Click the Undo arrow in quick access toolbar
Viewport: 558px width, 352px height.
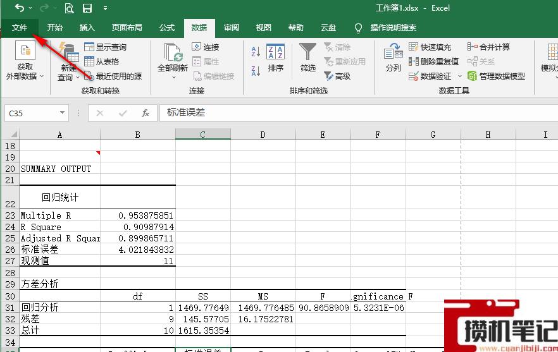coord(20,8)
